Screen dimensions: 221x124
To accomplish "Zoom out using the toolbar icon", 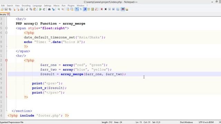I will click(63, 9).
